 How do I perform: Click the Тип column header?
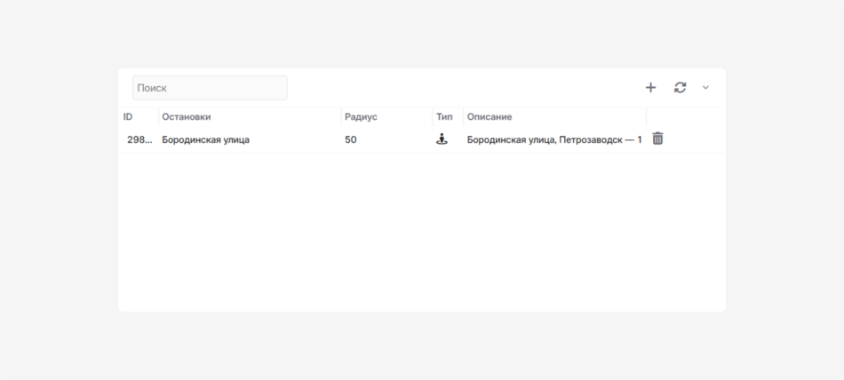click(444, 117)
